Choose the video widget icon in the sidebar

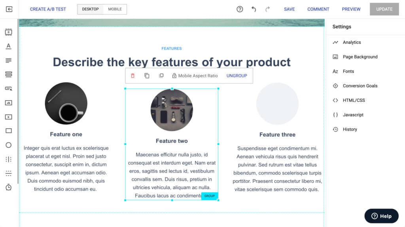9,117
